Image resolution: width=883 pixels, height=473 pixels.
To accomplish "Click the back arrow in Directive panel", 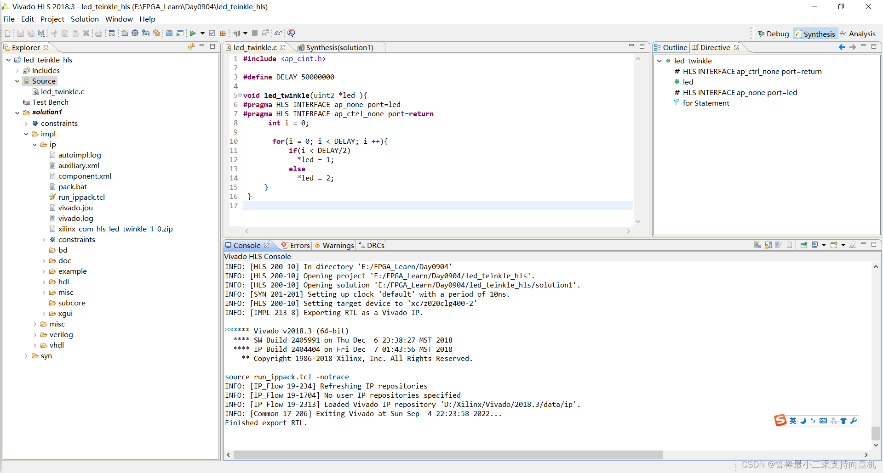I will click(x=842, y=47).
